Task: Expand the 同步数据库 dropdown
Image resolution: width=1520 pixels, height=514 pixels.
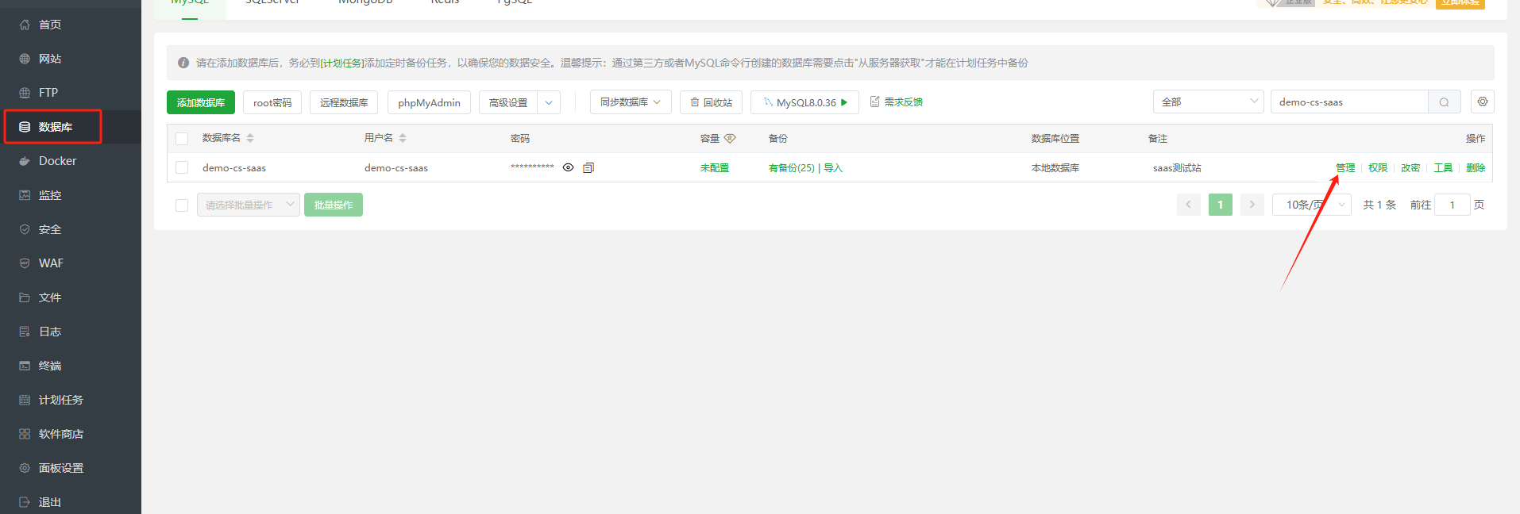Action: click(x=631, y=102)
